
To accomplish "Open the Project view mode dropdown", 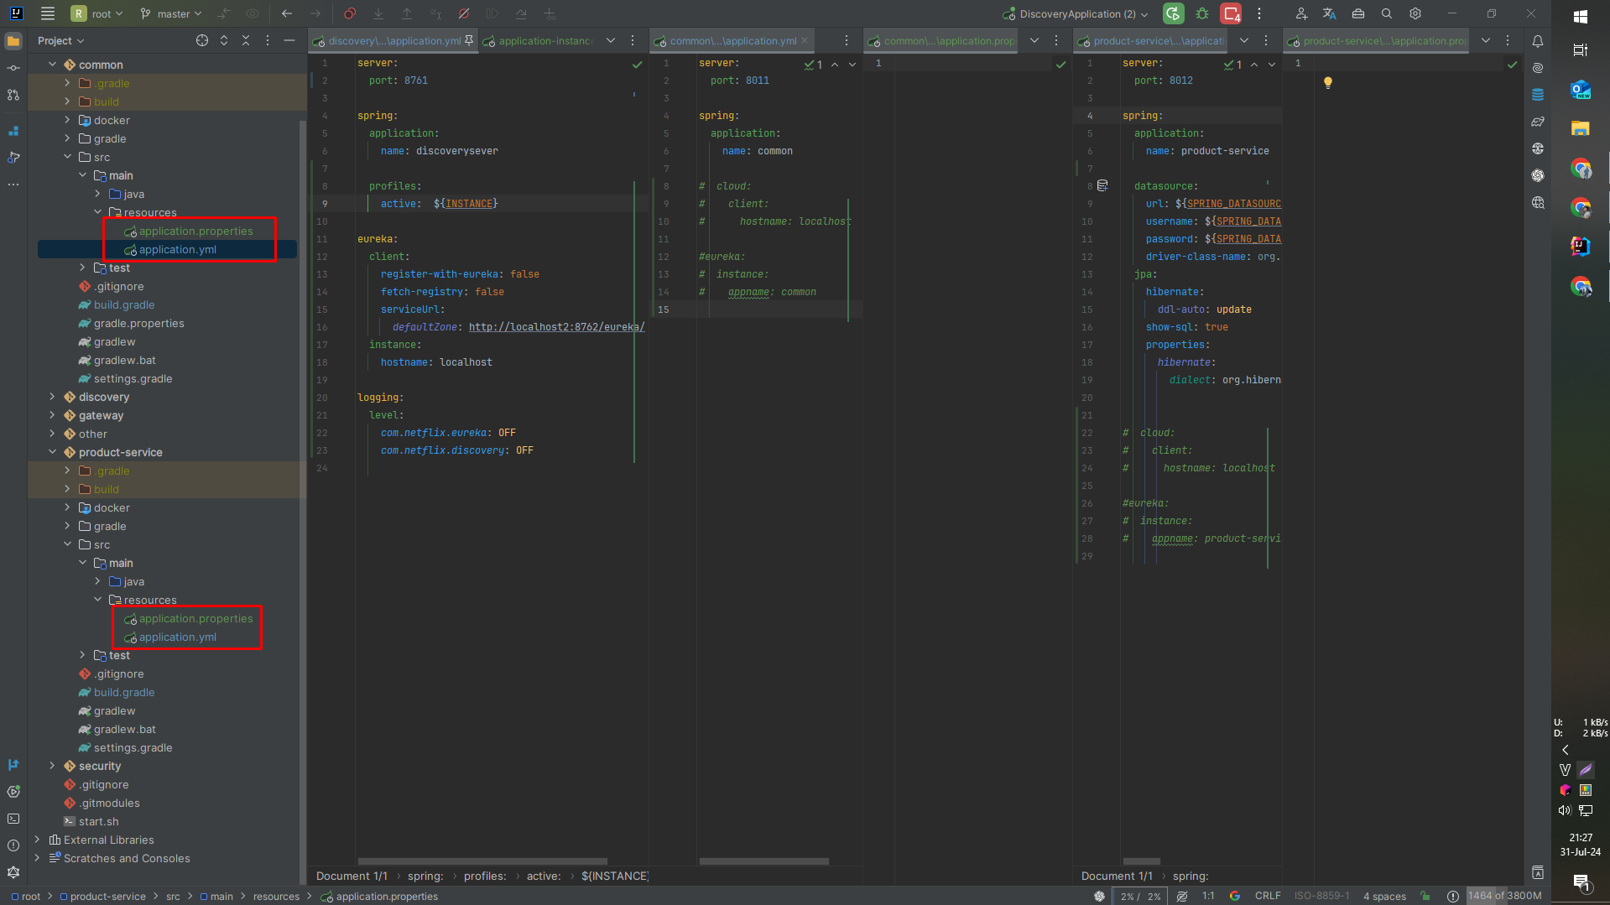I will 60,40.
